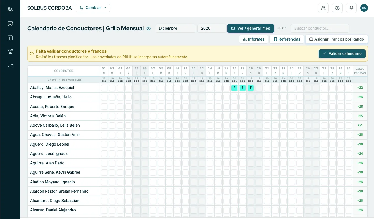Open settings with the gear icon

337,8
